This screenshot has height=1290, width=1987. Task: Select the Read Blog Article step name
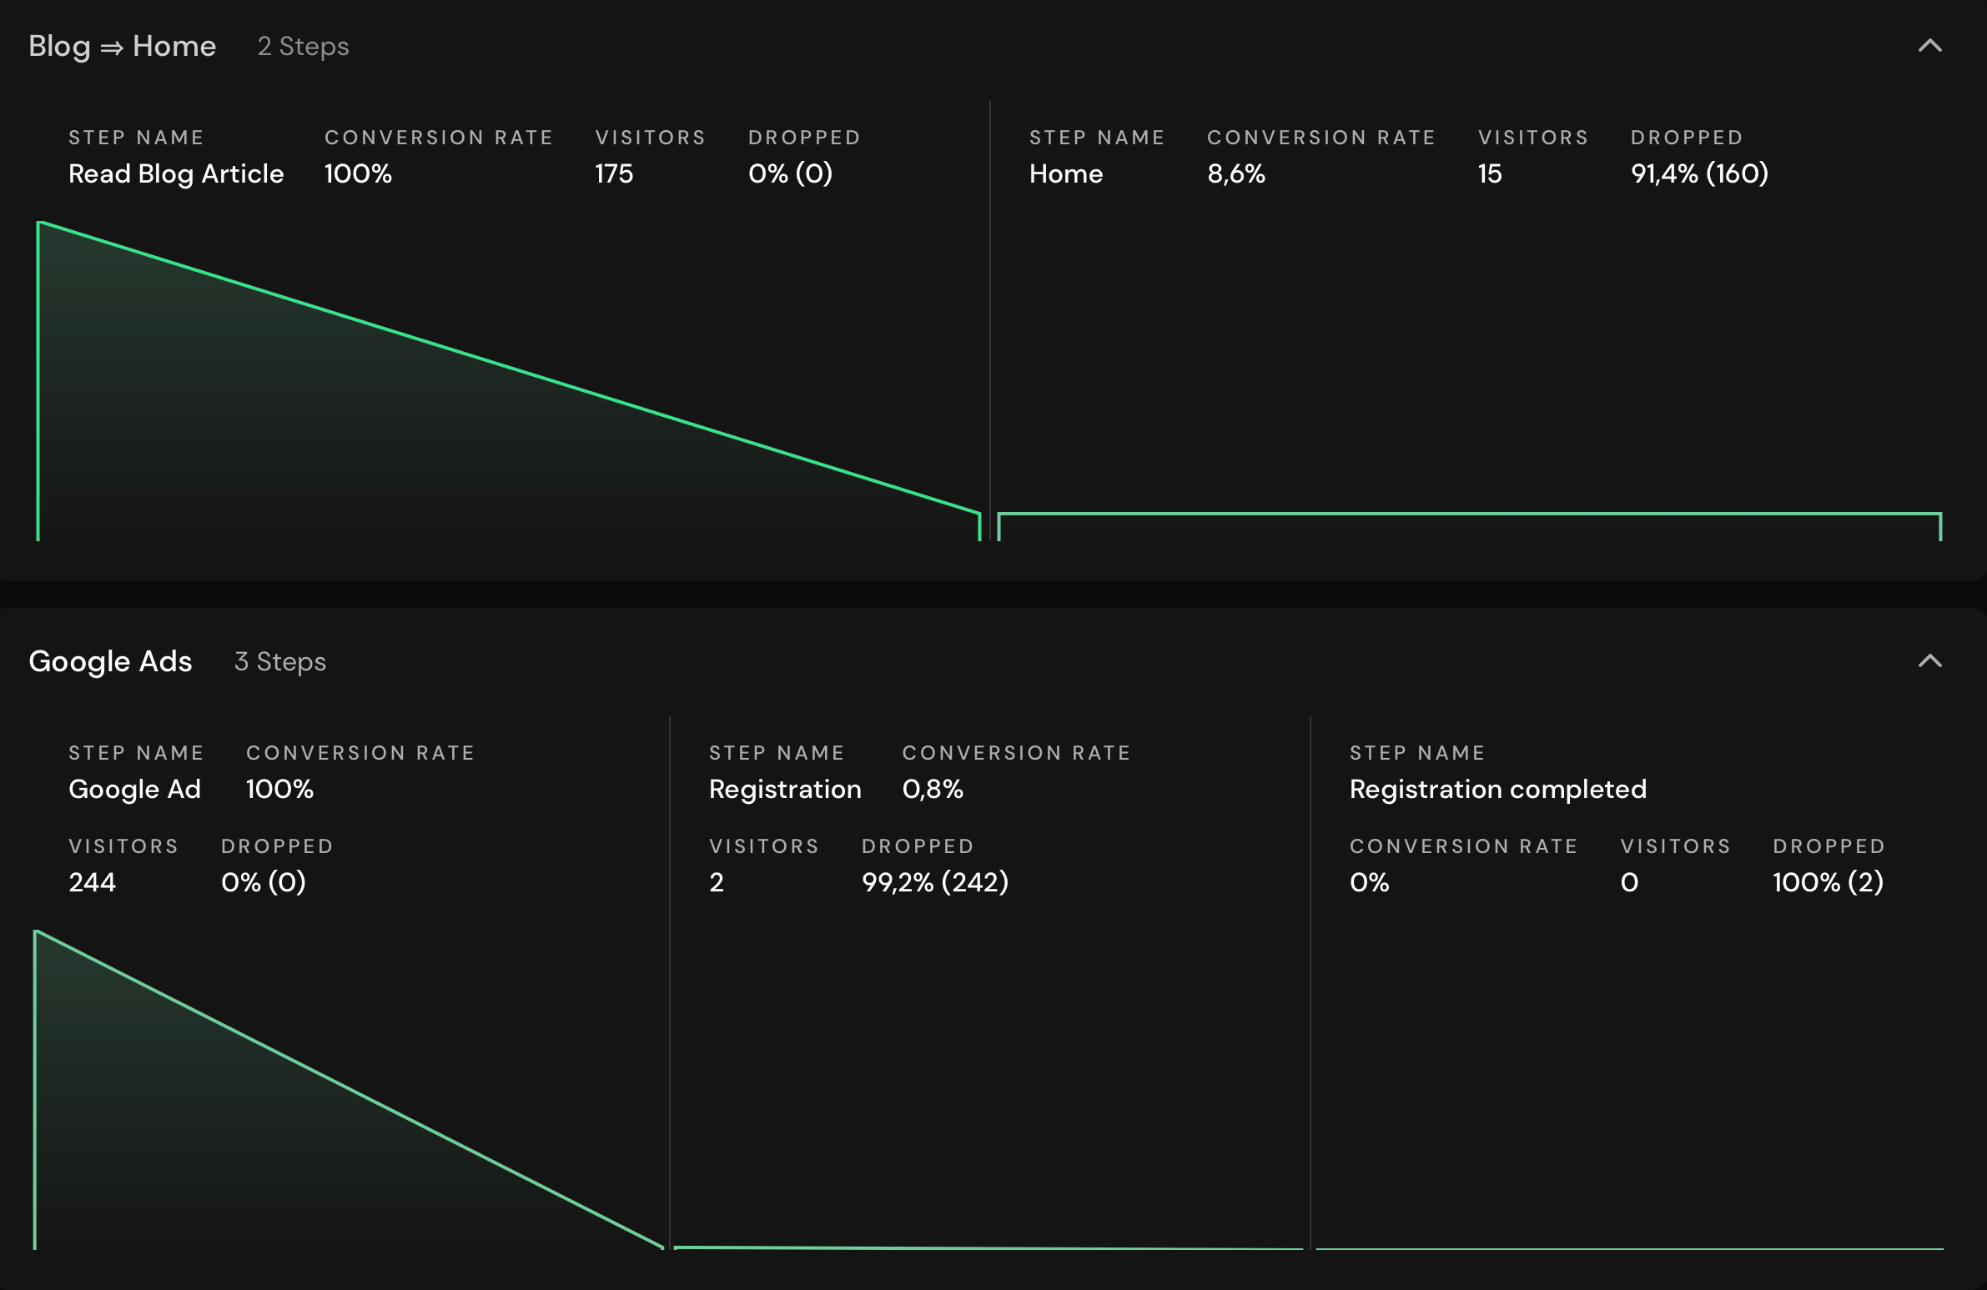[x=176, y=173]
